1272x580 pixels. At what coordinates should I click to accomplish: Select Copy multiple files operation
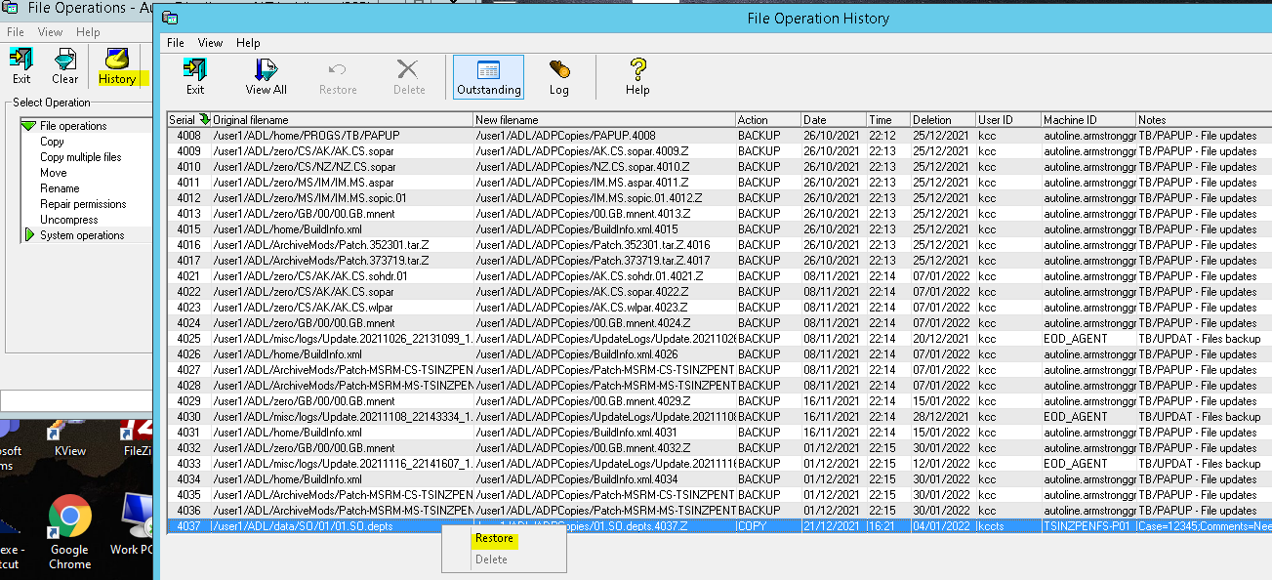coord(80,157)
